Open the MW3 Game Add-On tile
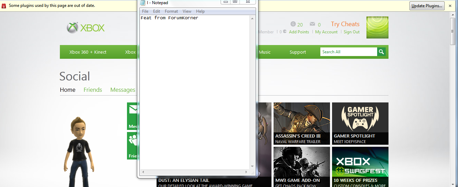Screen dimensions: 458x187 tap(302, 167)
